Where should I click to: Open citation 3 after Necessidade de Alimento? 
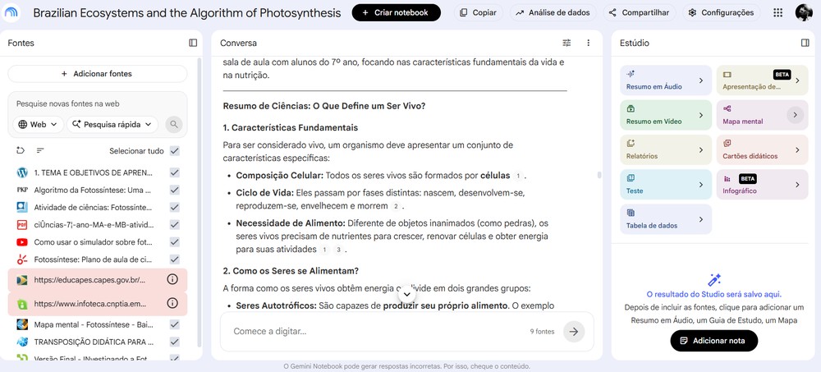pos(338,250)
